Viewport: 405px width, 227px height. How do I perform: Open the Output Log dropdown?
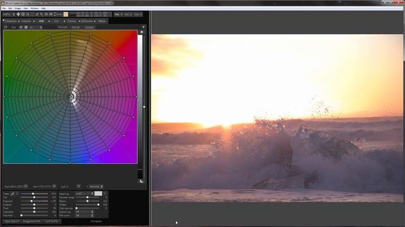[84, 212]
